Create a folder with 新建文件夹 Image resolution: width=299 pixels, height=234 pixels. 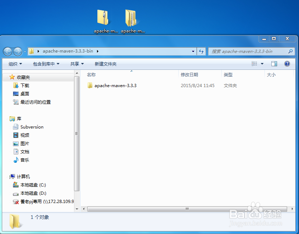click(x=105, y=64)
